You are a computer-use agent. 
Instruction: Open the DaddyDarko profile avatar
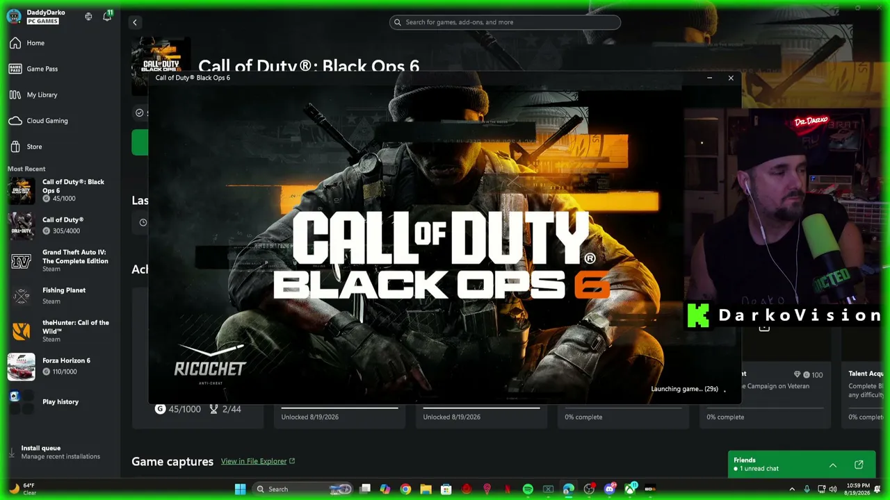coord(14,17)
